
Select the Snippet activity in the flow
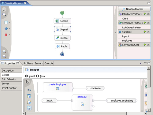62,29
